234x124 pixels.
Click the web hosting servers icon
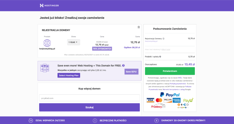(45, 68)
